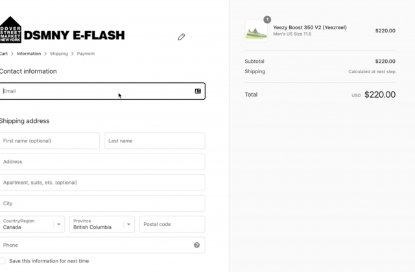Click the question mark help icon in Phone

click(x=196, y=245)
